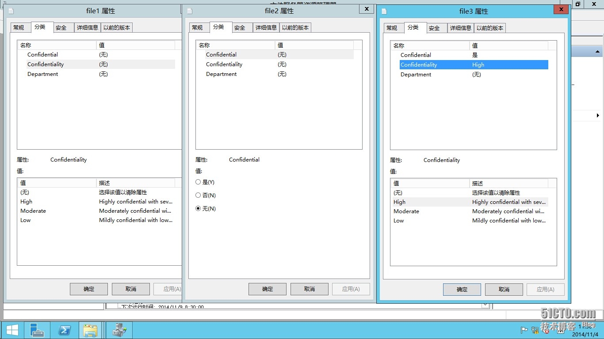The height and width of the screenshot is (339, 604).
Task: Click 确定 in file2 properties dialog
Action: tap(268, 289)
